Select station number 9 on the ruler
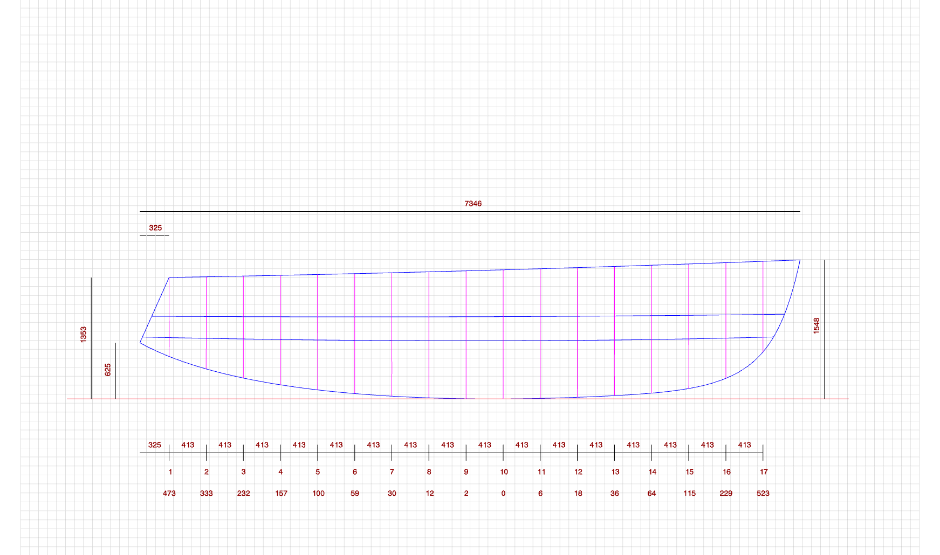The image size is (940, 555). pyautogui.click(x=466, y=471)
